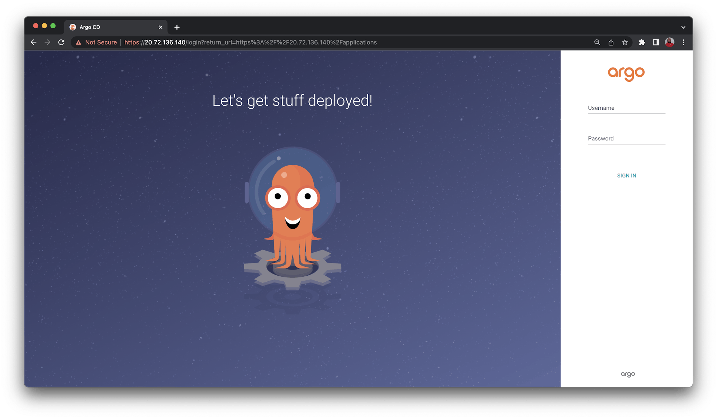
Task: Click the browser forward arrow
Action: 47,42
